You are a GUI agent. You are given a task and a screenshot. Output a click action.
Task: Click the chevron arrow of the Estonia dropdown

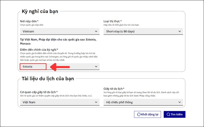[x=96, y=67]
